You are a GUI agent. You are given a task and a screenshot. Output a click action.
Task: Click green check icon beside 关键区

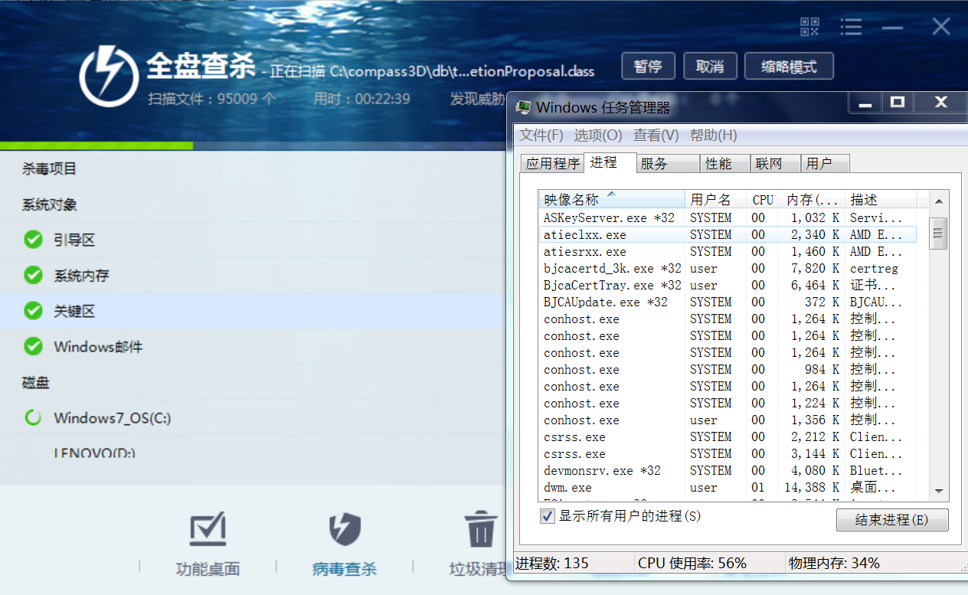(x=33, y=311)
